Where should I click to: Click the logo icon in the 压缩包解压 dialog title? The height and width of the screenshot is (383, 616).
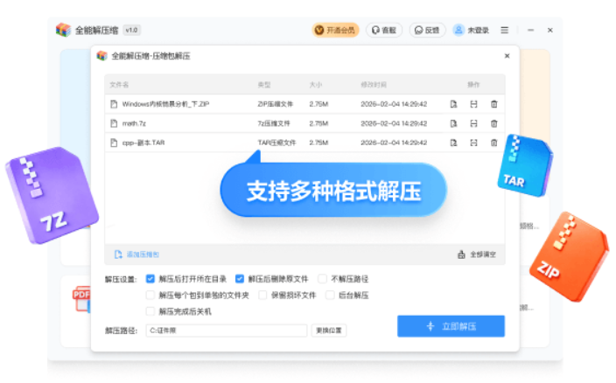[102, 56]
